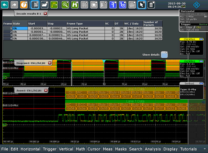This screenshot has height=153, width=208.
Task: Open the Analysis menu
Action: click(153, 149)
